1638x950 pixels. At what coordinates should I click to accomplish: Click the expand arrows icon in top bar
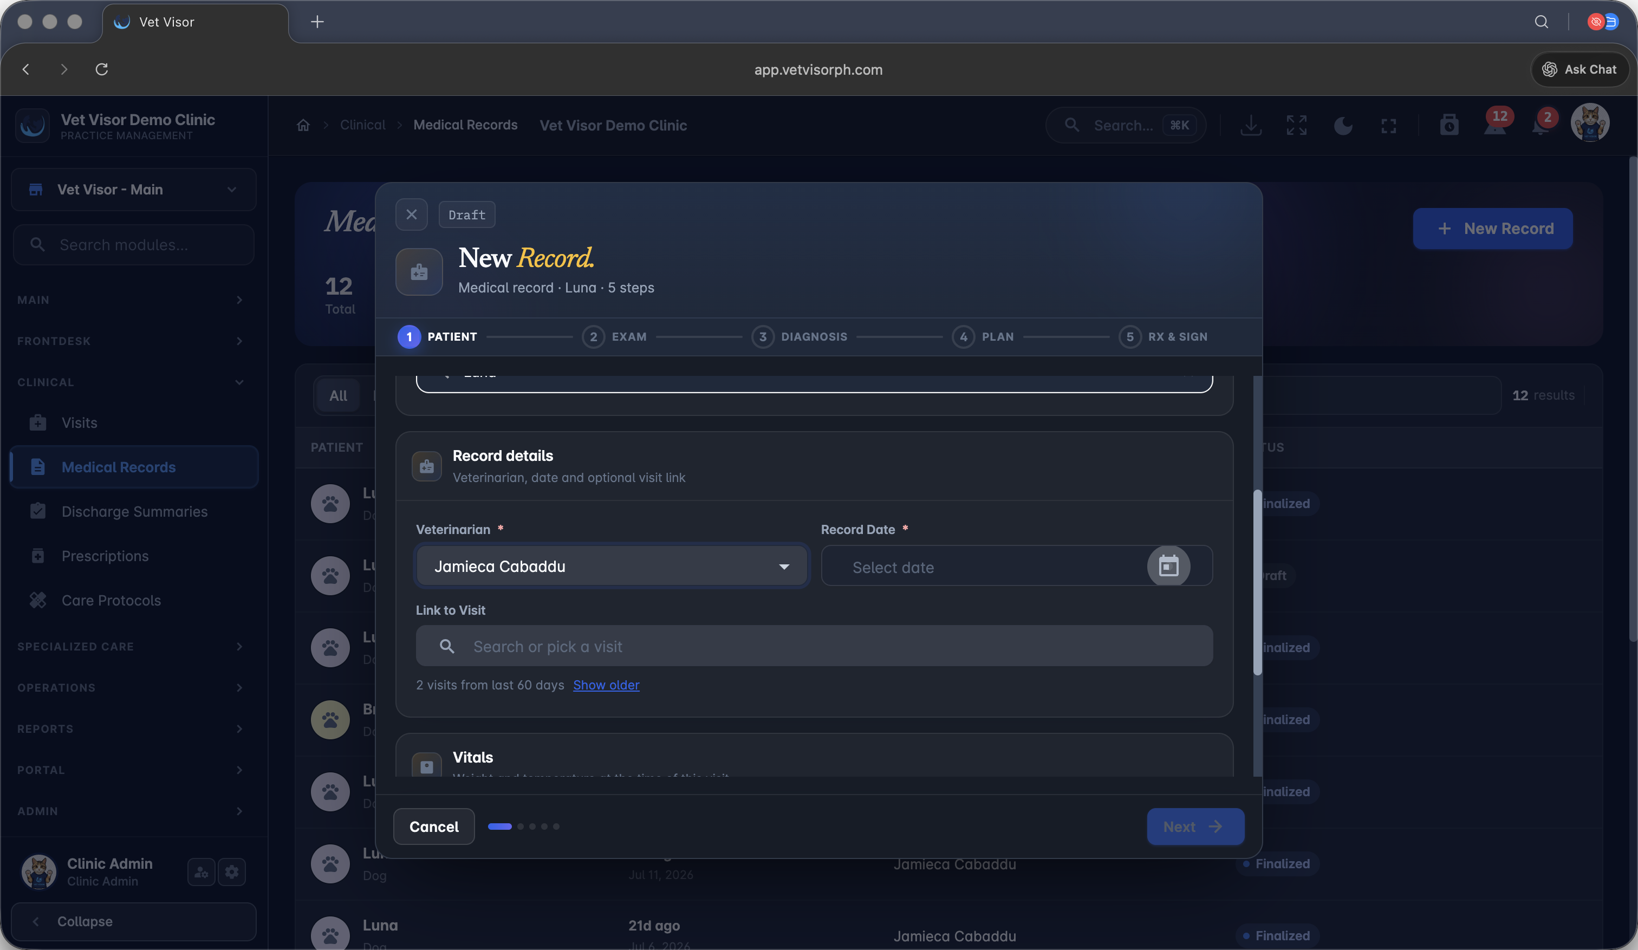point(1296,125)
